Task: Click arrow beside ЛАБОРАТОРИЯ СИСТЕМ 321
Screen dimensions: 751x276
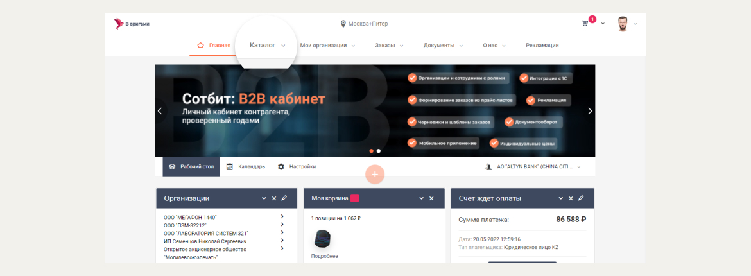Action: tap(282, 232)
